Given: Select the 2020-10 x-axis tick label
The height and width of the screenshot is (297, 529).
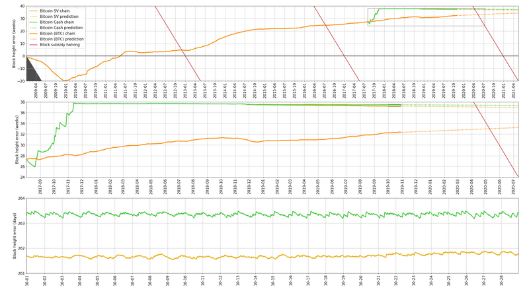Looking at the screenshot, I should [493, 91].
